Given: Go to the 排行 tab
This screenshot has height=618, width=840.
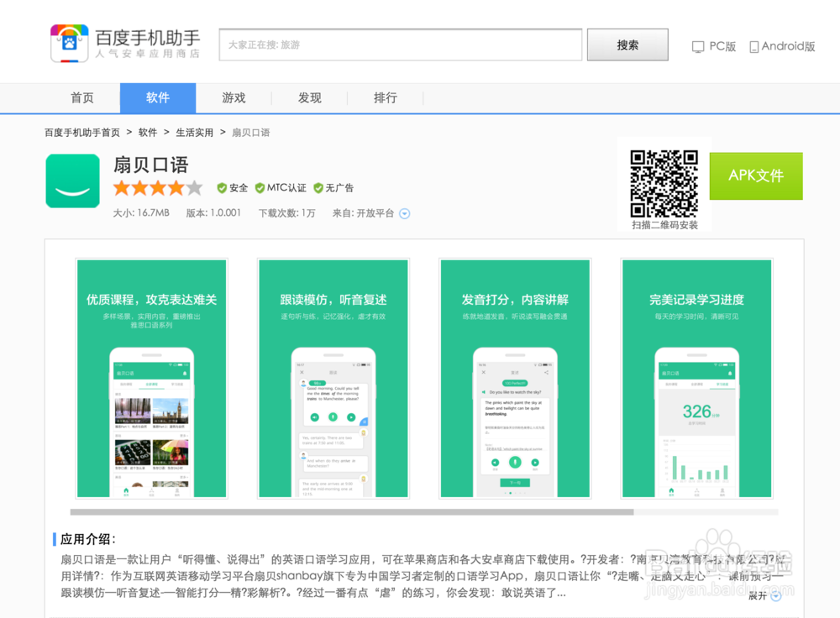Looking at the screenshot, I should [386, 98].
